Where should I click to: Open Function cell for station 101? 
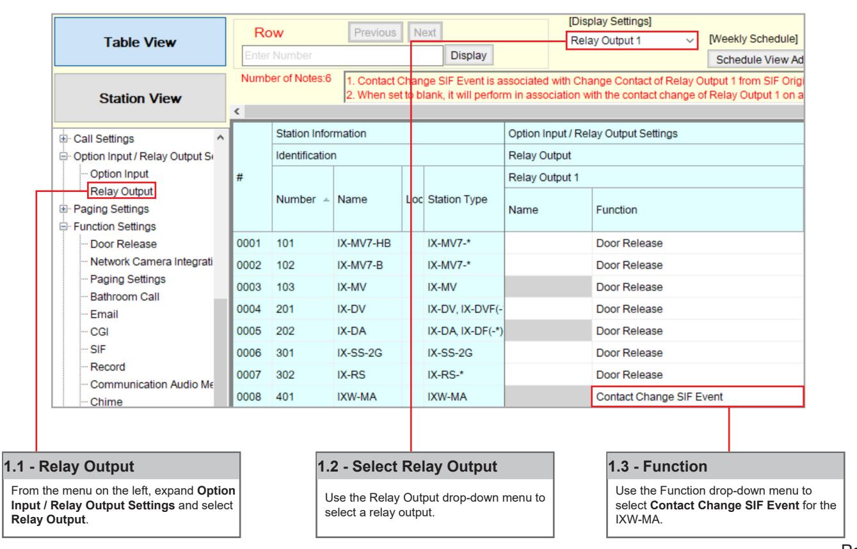pyautogui.click(x=698, y=243)
